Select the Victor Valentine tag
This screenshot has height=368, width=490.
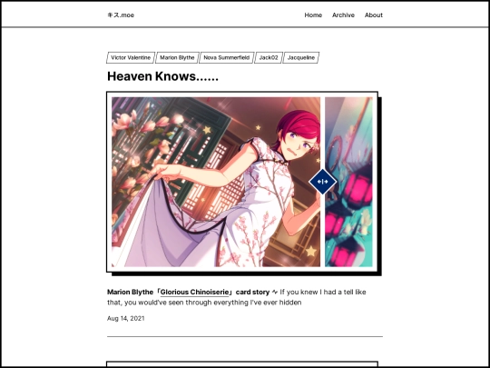pyautogui.click(x=131, y=57)
